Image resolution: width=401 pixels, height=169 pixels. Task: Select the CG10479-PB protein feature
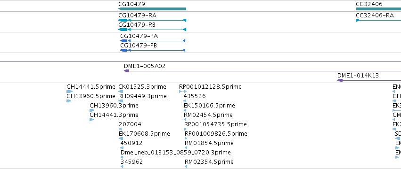[153, 50]
